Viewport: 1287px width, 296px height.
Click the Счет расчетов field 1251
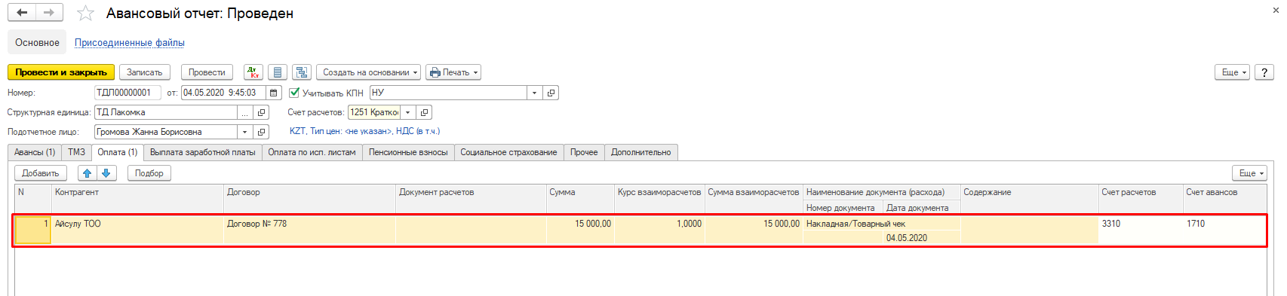[x=374, y=112]
